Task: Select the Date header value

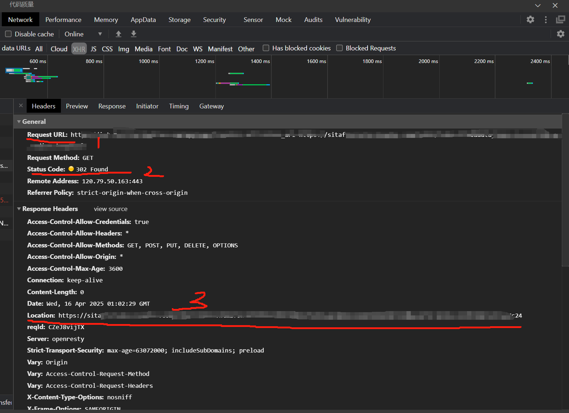Action: pos(98,304)
